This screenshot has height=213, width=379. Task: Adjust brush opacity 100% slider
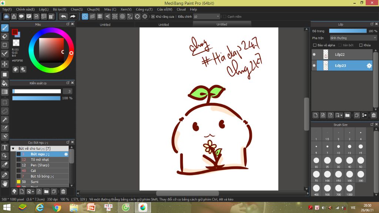36,98
